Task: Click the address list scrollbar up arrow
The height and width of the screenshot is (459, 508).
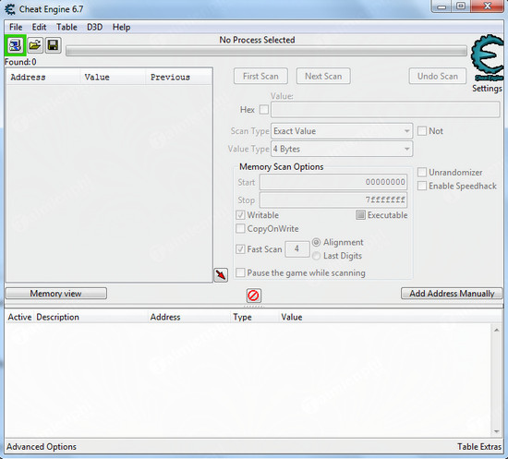Action: point(497,330)
